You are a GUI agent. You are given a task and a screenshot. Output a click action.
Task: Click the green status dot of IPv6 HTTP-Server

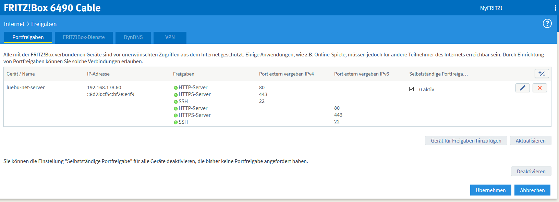click(x=175, y=109)
